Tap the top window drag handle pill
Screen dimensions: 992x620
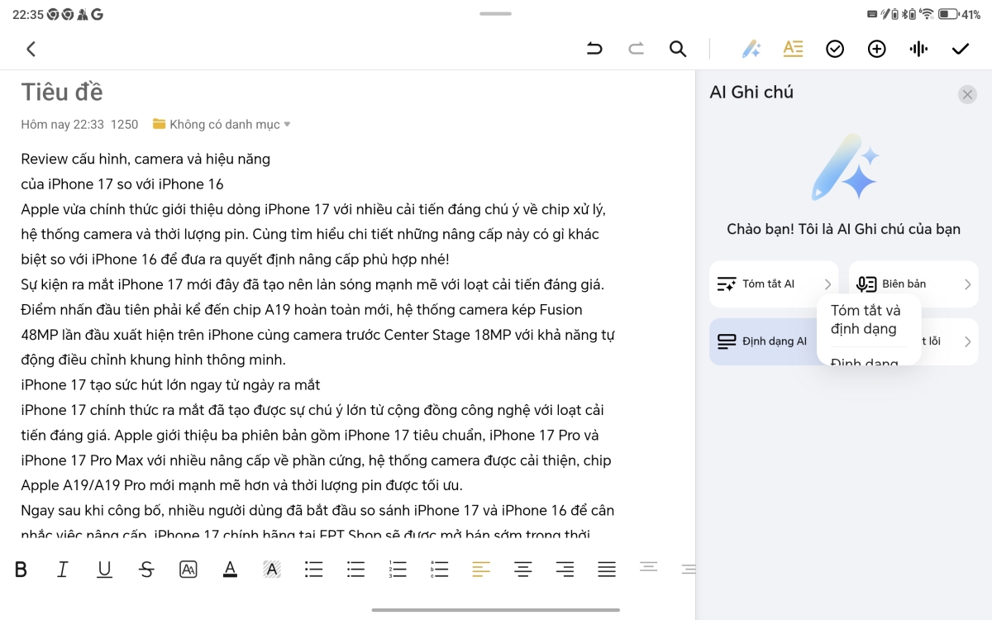click(x=496, y=14)
